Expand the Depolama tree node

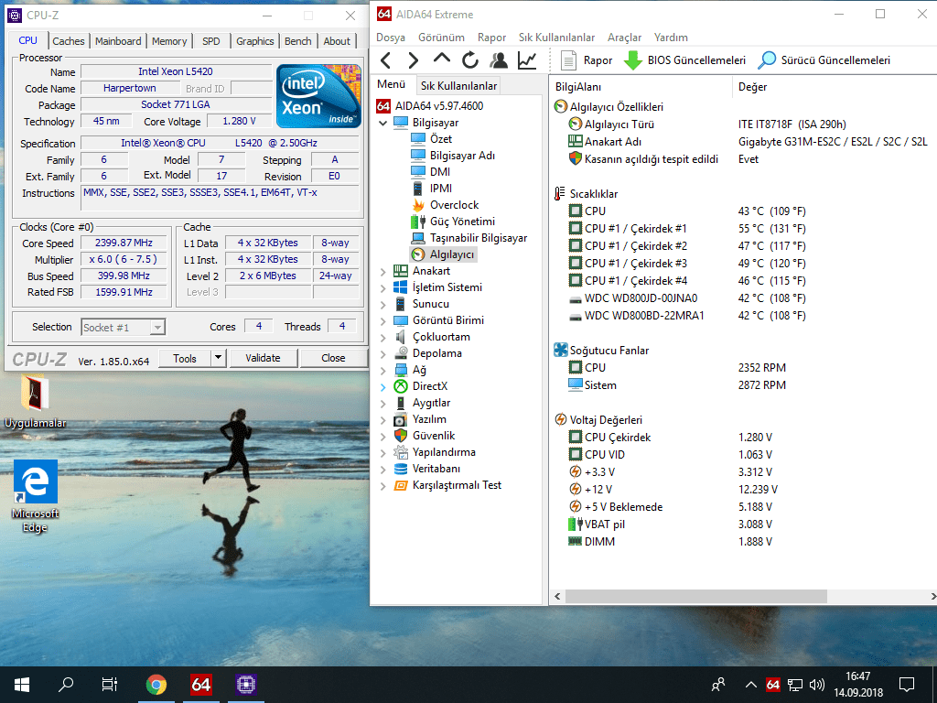tap(383, 353)
